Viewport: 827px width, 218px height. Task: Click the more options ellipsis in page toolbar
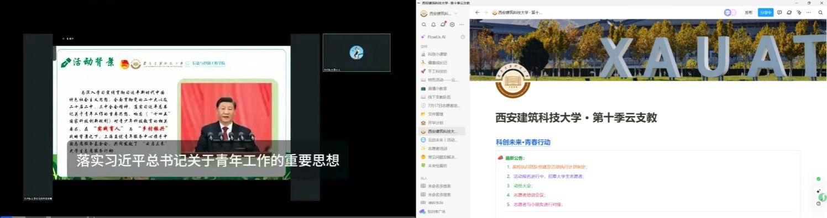809,12
